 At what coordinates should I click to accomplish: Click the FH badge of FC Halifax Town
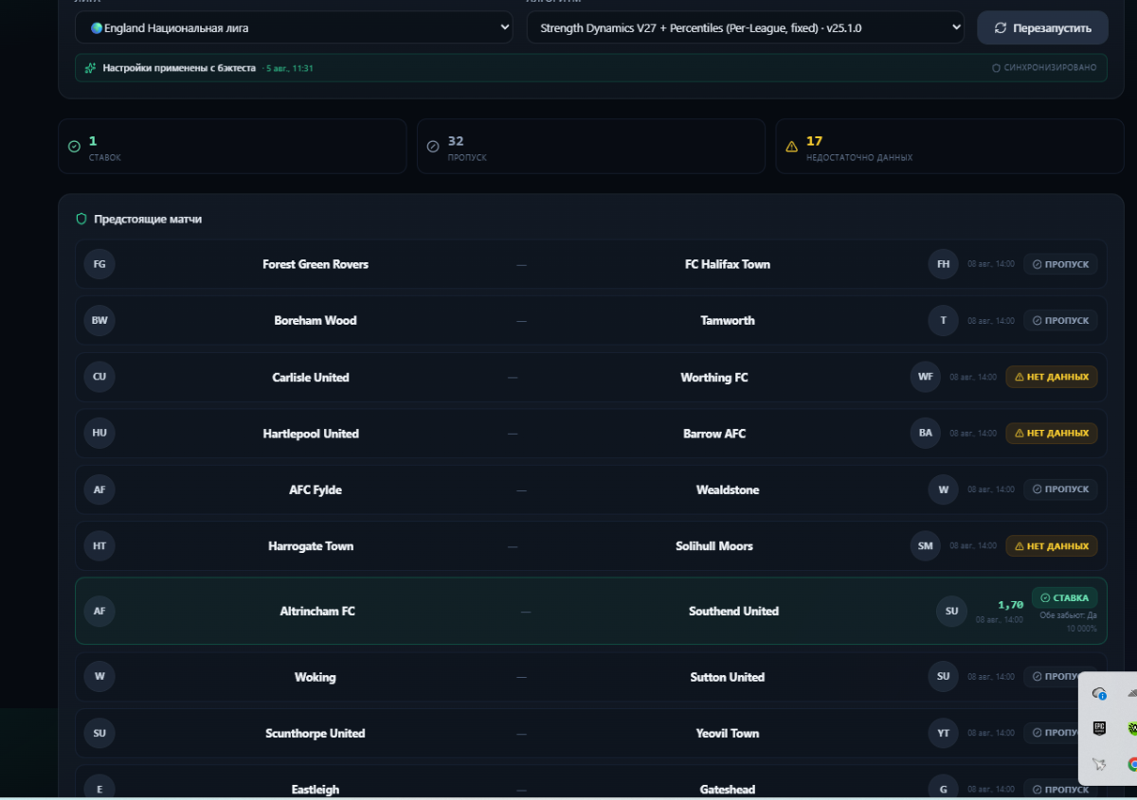[944, 264]
